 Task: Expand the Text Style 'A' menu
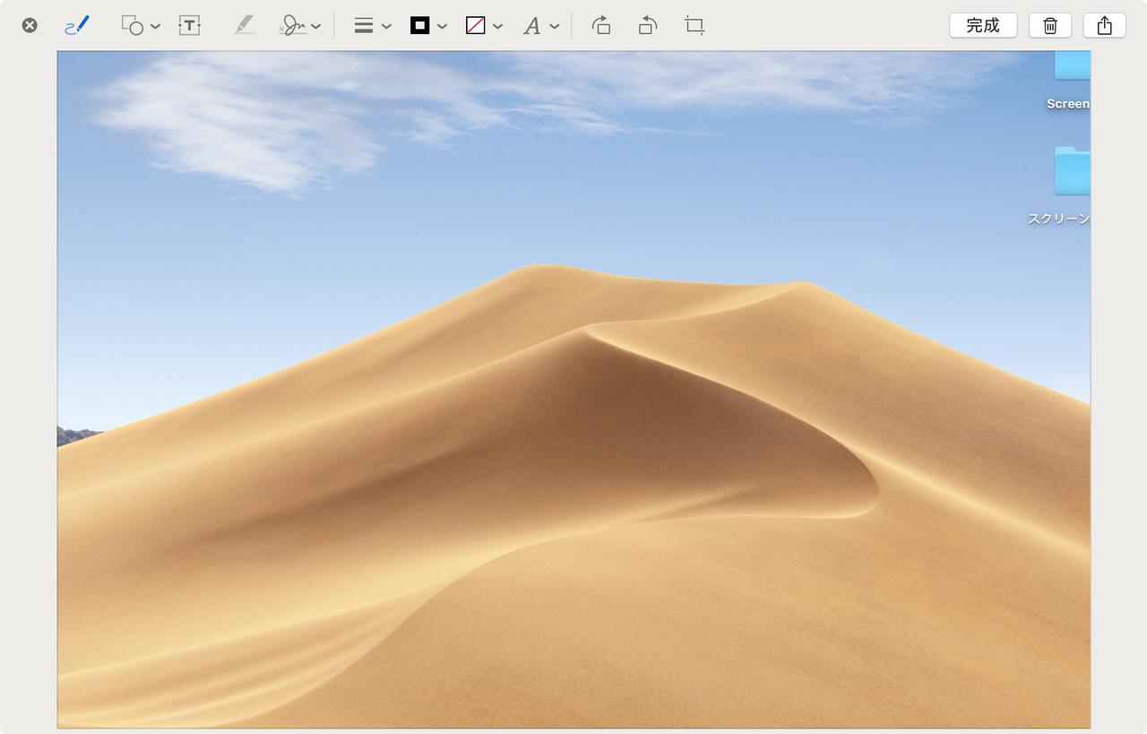pyautogui.click(x=541, y=25)
